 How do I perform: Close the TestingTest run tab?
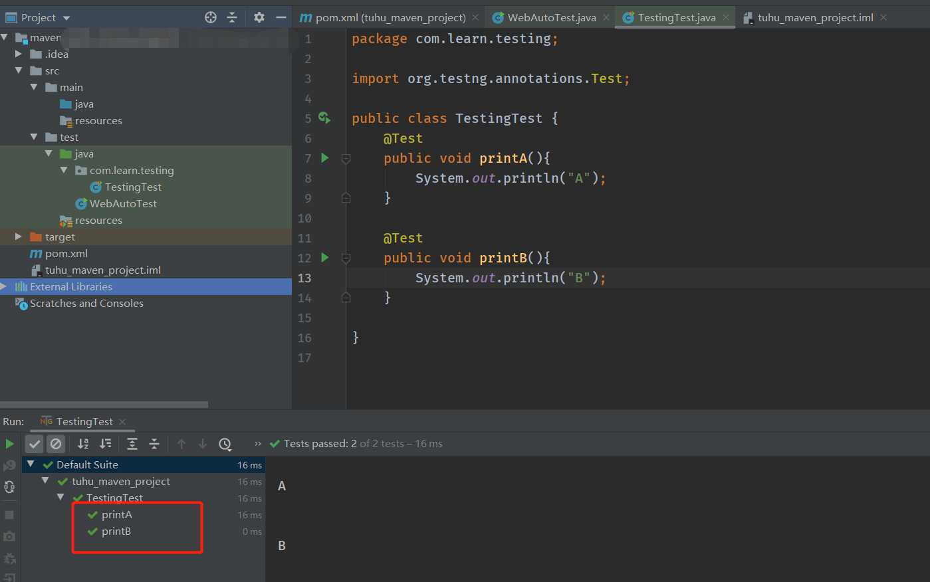point(122,422)
